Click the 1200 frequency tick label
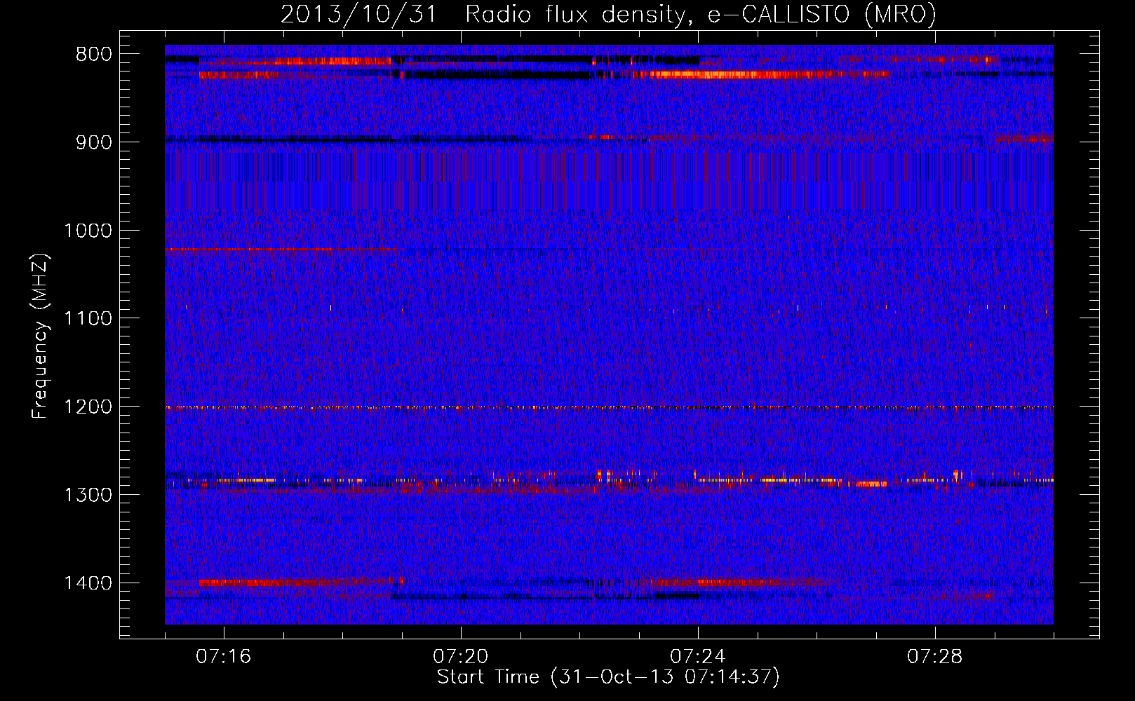Viewport: 1135px width, 701px height. click(88, 407)
